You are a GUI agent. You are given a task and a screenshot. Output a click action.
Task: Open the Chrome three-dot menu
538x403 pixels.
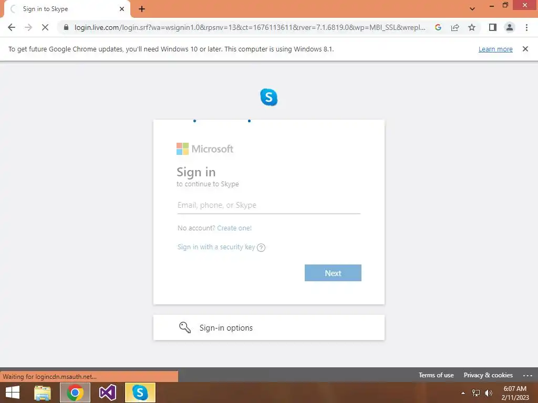click(x=526, y=27)
